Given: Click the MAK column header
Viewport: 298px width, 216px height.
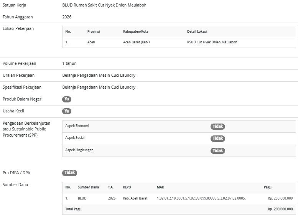Looking at the screenshot, I should pos(160,187).
